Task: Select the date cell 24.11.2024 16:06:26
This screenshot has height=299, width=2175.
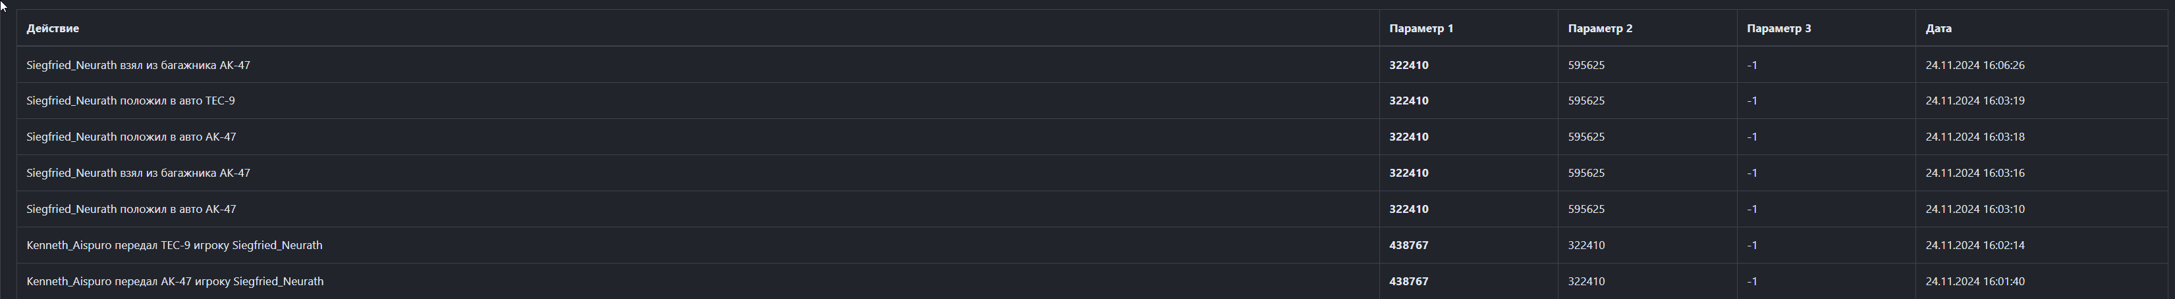Action: point(1975,65)
